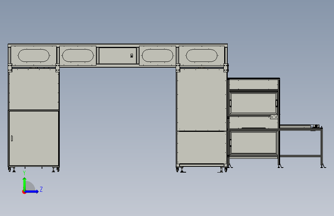Select the gray YZ plane quadrant of the triad
The image size is (334, 216).
pyautogui.click(x=30, y=186)
